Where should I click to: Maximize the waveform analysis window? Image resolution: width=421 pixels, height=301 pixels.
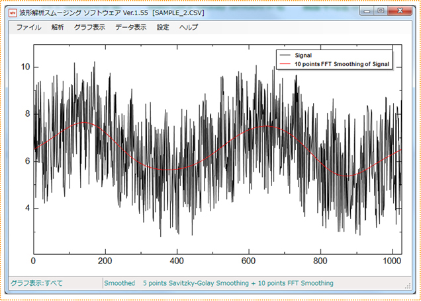tap(381, 11)
